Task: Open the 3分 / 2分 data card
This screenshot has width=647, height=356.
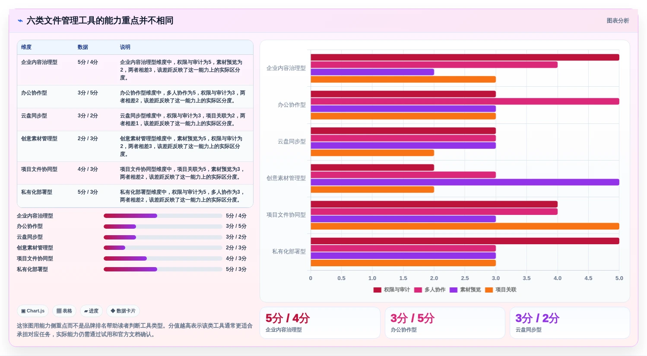Action: 570,323
